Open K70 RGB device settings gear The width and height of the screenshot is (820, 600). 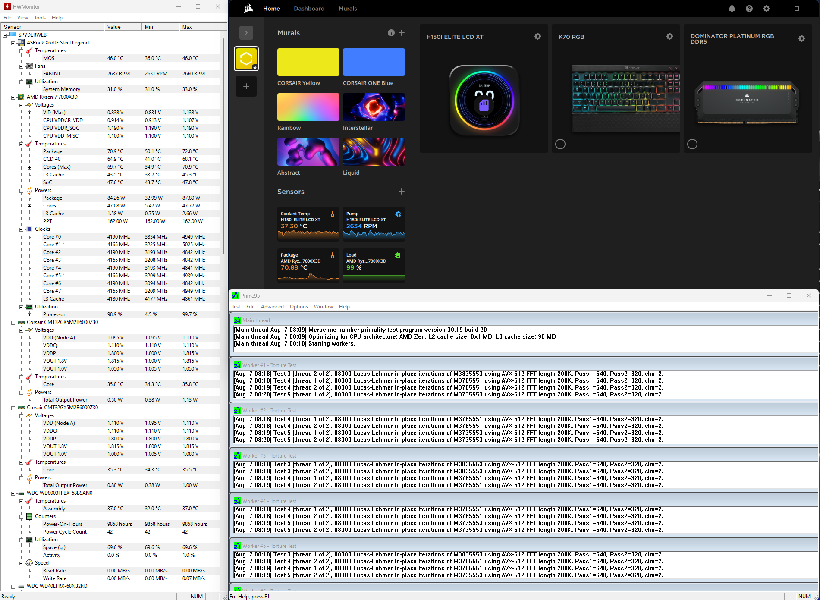click(x=670, y=36)
